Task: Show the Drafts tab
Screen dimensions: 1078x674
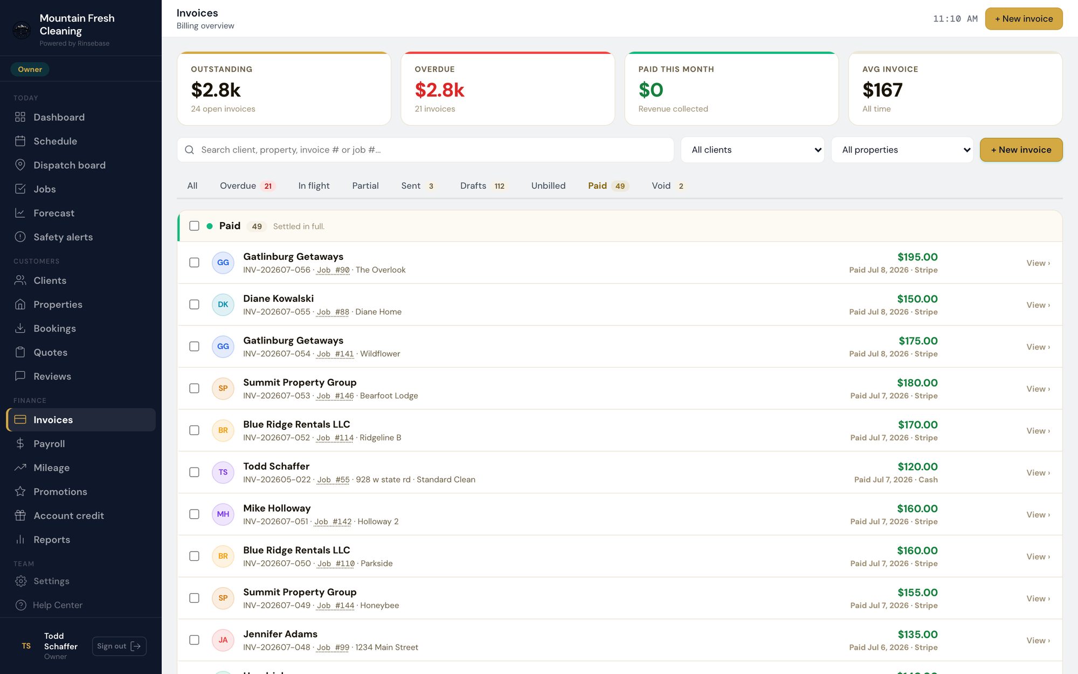Action: pyautogui.click(x=483, y=185)
